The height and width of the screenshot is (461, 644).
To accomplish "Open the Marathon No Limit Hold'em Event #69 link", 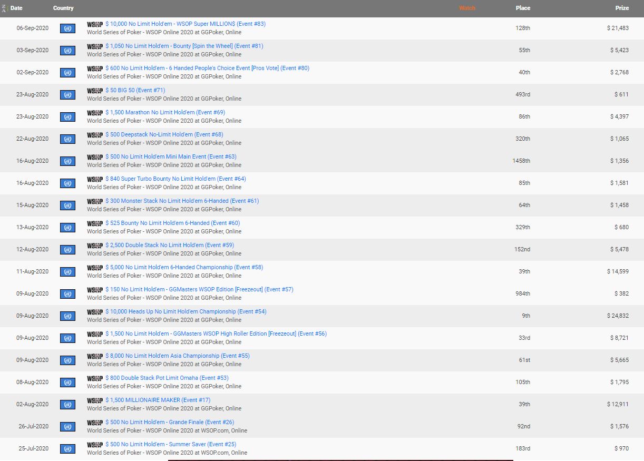I will coord(165,112).
